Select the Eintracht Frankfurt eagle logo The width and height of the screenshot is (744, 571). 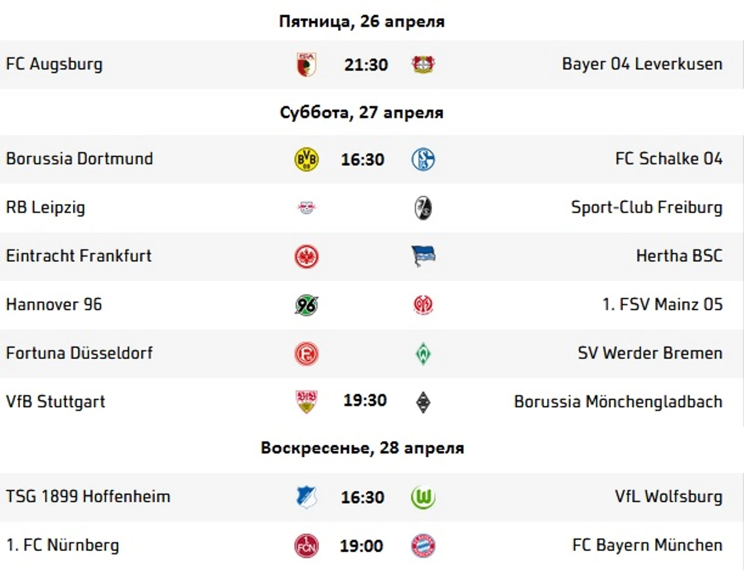pos(306,256)
